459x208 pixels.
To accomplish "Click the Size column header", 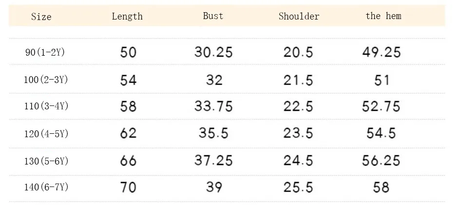I will [x=41, y=17].
